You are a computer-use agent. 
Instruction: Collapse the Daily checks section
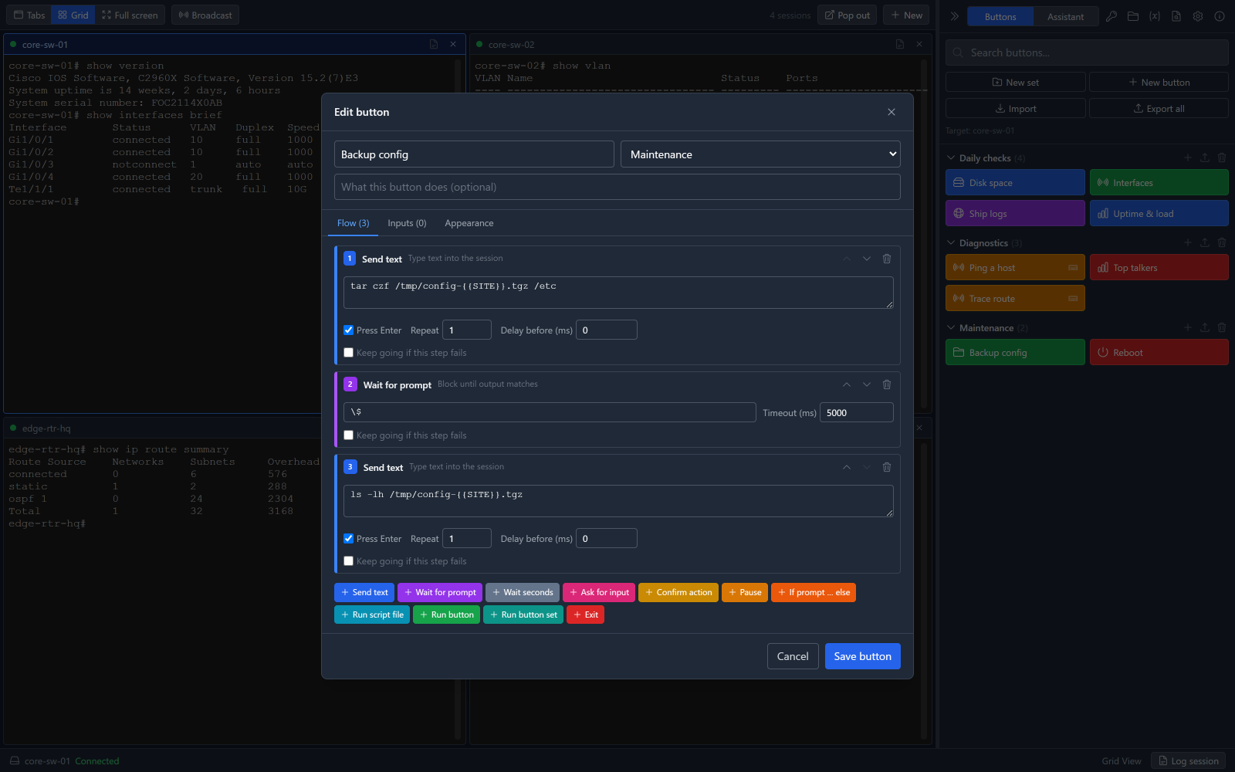coord(951,158)
